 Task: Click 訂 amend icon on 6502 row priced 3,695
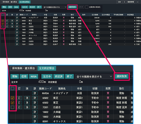coord(7,21)
